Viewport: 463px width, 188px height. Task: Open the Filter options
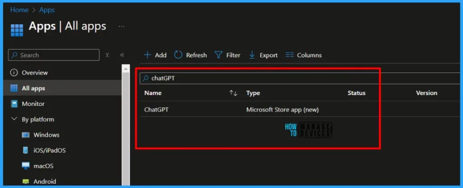227,55
